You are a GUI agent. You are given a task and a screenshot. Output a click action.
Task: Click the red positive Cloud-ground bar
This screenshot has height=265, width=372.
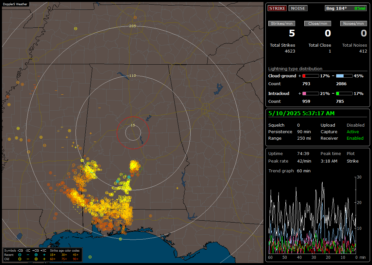[311, 76]
